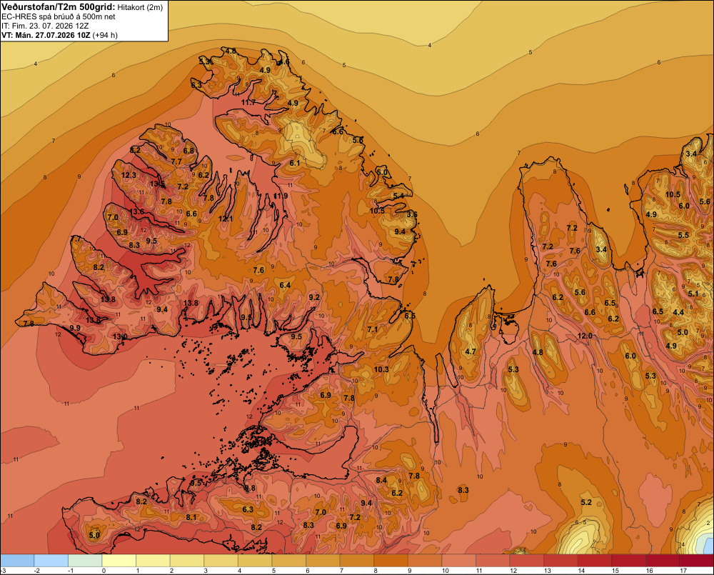The height and width of the screenshot is (575, 714).
Task: Select the 13.6 temperature value
Action: [x=136, y=211]
